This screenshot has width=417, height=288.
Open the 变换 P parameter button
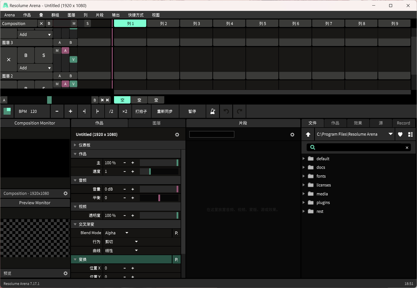[176, 260]
